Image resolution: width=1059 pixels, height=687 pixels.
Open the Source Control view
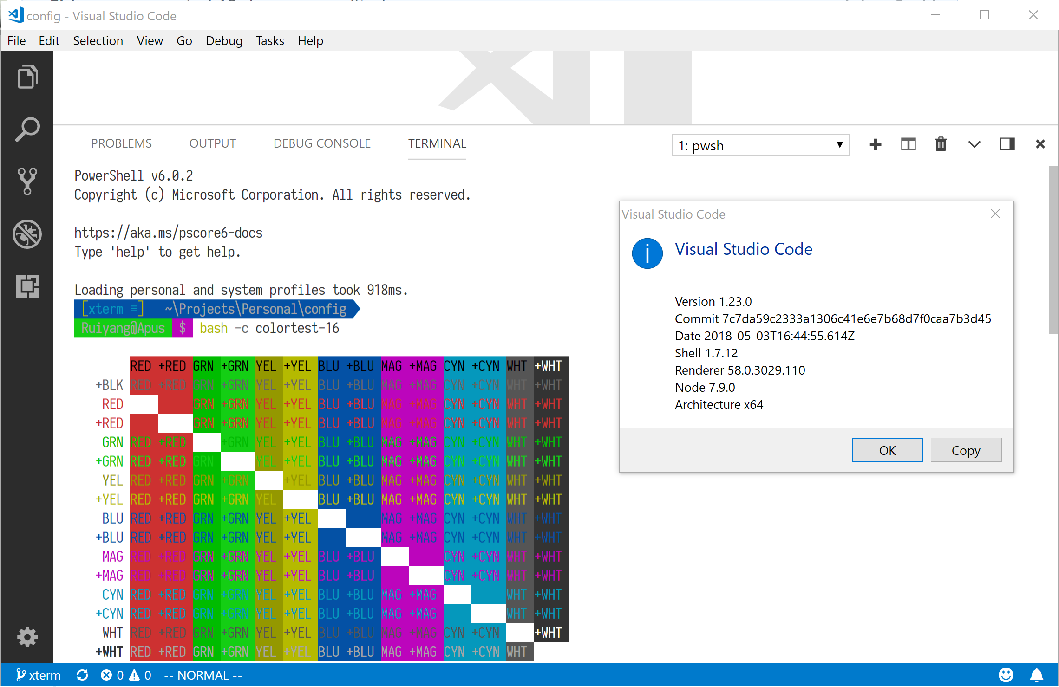click(x=27, y=181)
